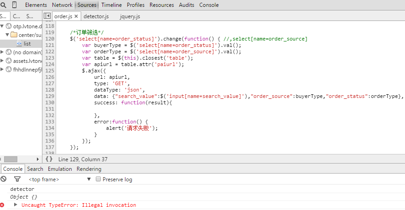Click the list file document icon
The height and width of the screenshot is (210, 405).
click(19, 43)
